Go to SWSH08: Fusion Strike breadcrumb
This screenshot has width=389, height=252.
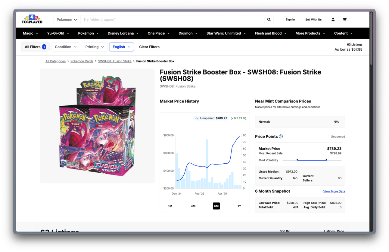coord(115,61)
